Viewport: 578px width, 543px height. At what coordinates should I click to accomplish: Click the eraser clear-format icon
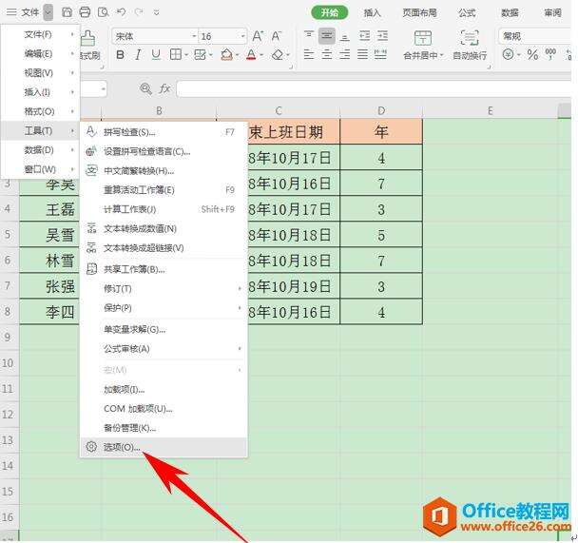click(x=278, y=55)
